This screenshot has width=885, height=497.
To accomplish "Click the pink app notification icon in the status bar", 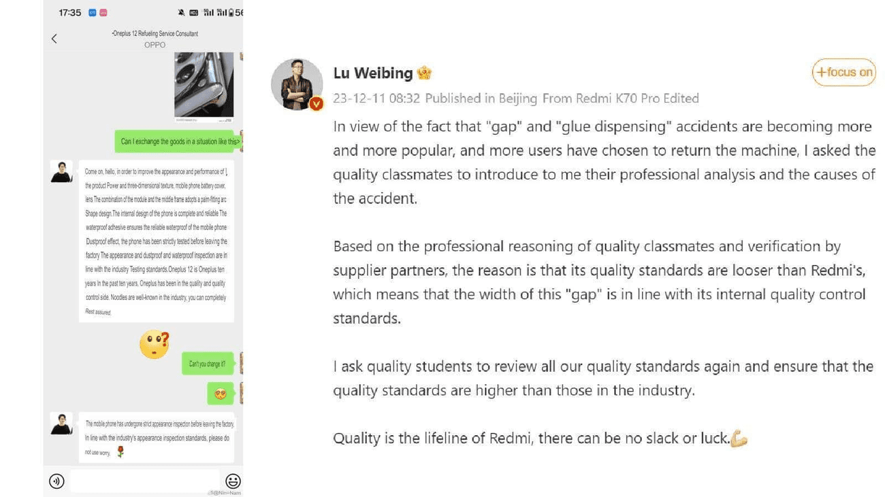I will point(103,12).
